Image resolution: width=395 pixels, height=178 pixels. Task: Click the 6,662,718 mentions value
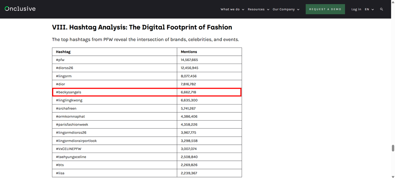pos(188,92)
